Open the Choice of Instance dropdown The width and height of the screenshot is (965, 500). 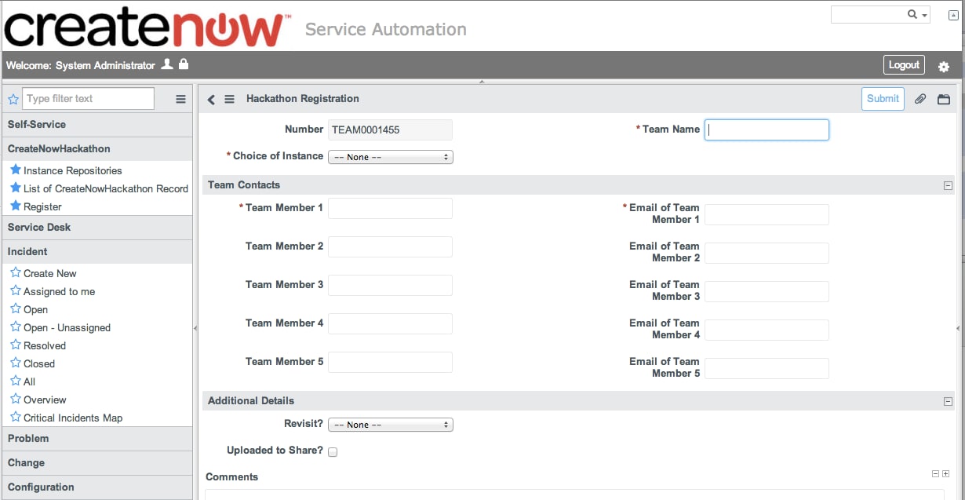(390, 156)
